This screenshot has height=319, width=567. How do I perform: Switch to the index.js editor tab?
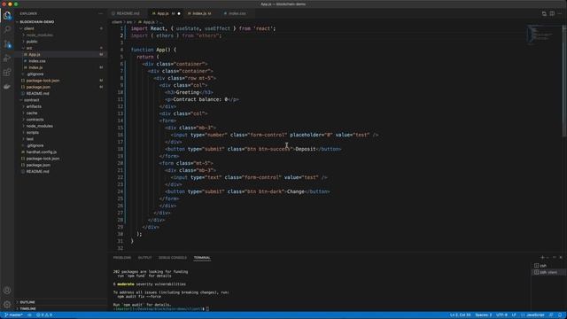click(201, 14)
